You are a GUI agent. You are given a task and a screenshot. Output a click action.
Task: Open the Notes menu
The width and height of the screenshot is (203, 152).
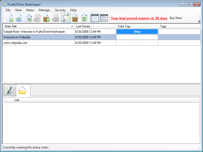coord(30,10)
